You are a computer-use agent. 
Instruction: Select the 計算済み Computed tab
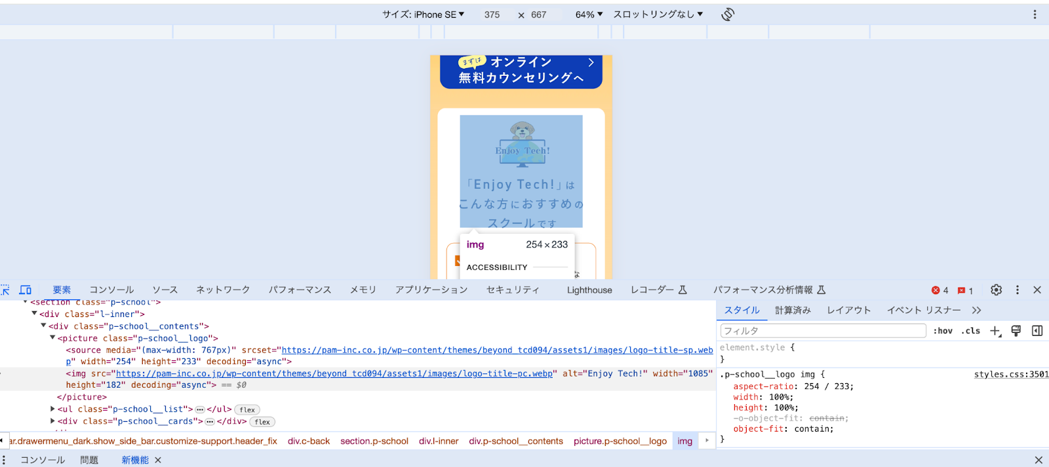point(793,310)
